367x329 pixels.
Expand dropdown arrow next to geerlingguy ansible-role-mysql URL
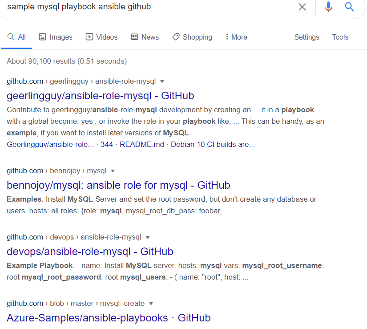click(x=162, y=81)
